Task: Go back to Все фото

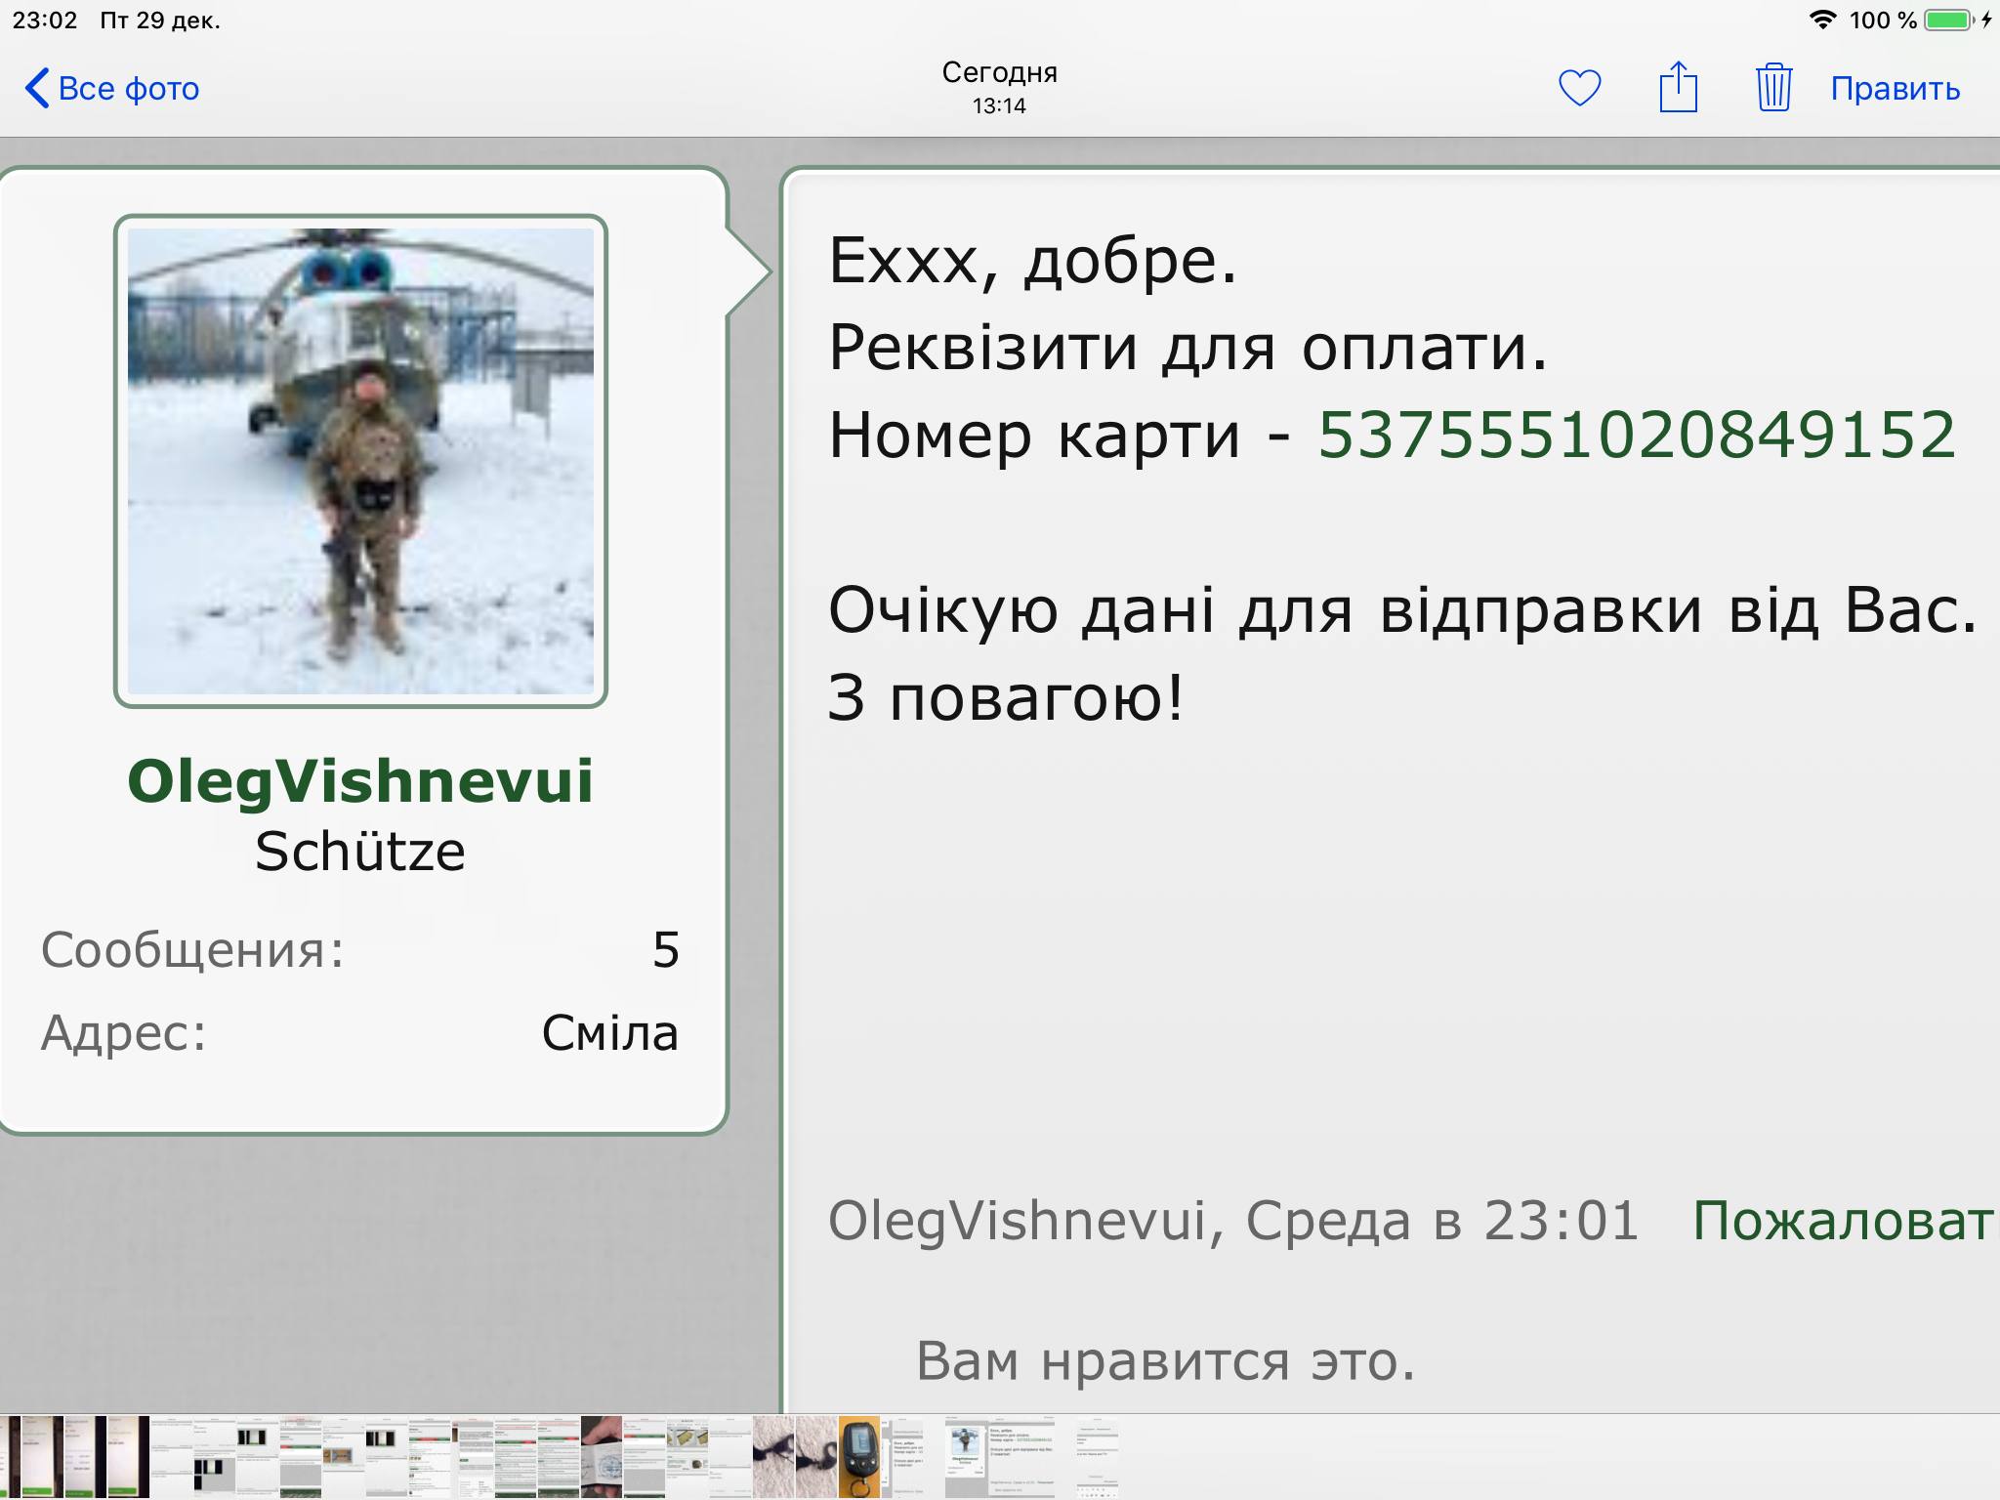Action: (x=128, y=89)
